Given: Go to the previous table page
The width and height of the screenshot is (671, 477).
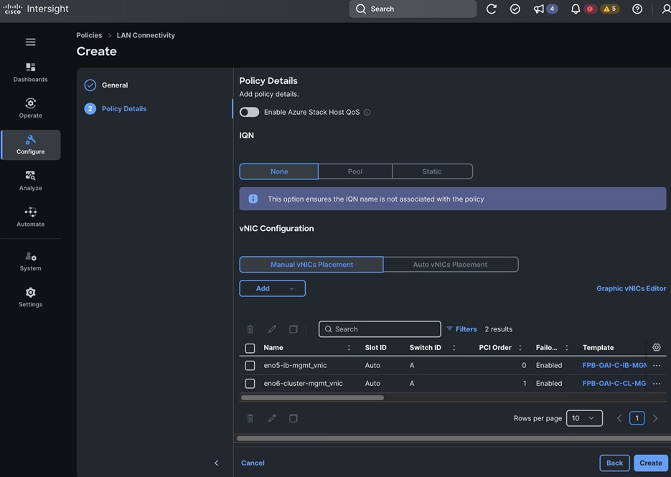Looking at the screenshot, I should coord(619,418).
